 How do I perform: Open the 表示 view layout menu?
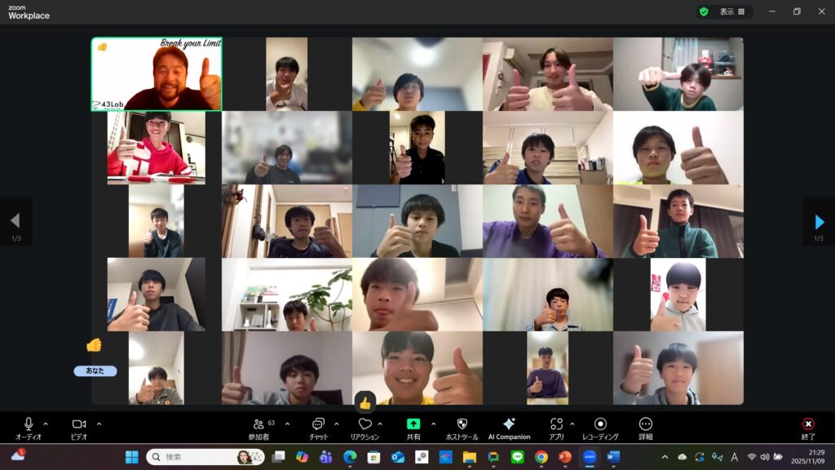[731, 11]
